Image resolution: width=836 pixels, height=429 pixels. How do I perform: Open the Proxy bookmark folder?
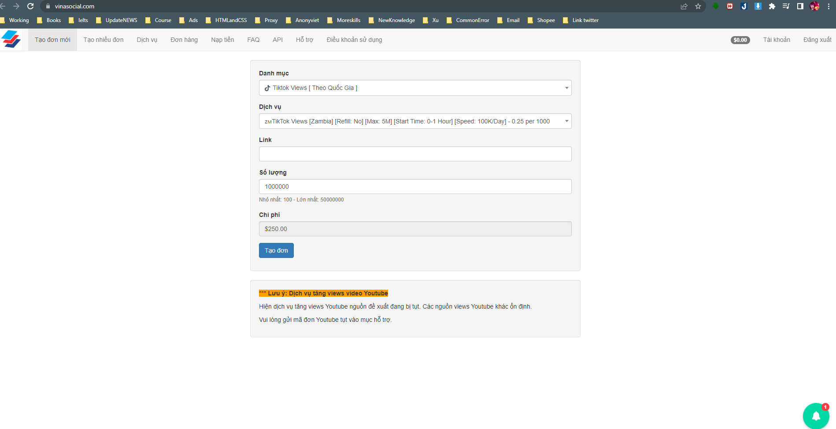tap(266, 20)
